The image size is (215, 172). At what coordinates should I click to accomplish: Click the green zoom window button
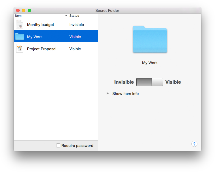[29, 10]
